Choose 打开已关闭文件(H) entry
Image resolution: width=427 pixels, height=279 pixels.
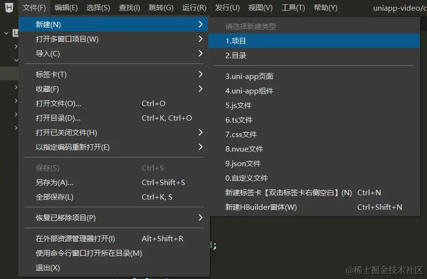114,133
